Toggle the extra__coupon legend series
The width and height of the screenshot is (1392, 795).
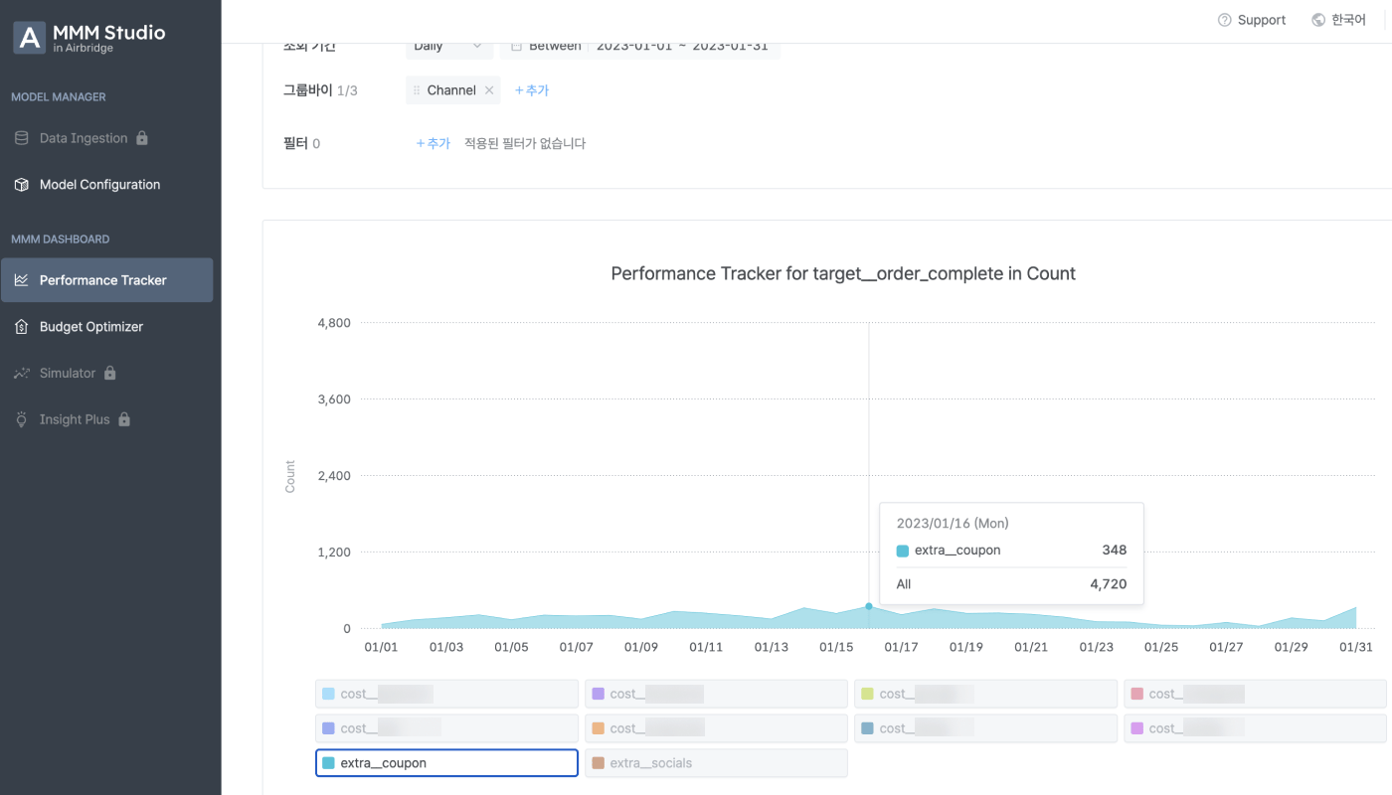pos(446,763)
